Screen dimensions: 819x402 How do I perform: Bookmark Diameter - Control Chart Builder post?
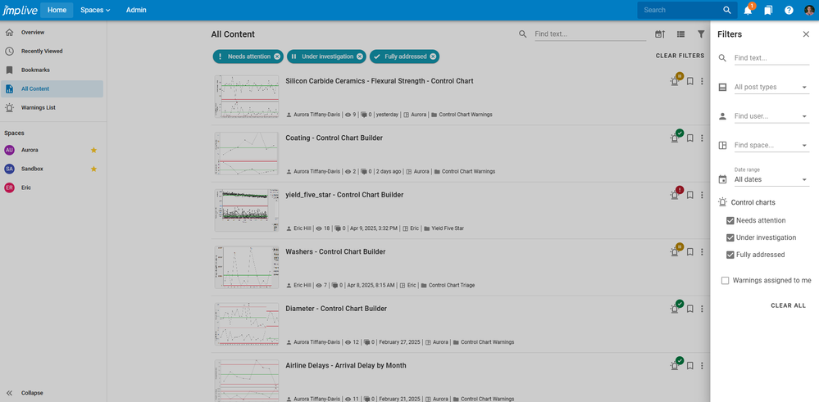(x=690, y=309)
